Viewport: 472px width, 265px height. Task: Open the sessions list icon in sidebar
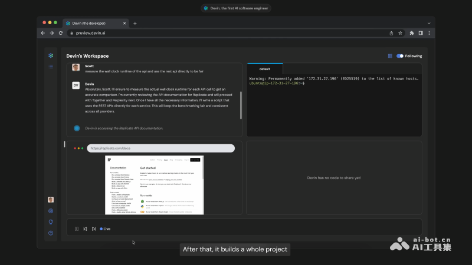click(x=51, y=67)
